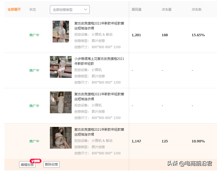Open thumbnail of woman sitting on bench
The width and height of the screenshot is (217, 171).
pos(61,67)
